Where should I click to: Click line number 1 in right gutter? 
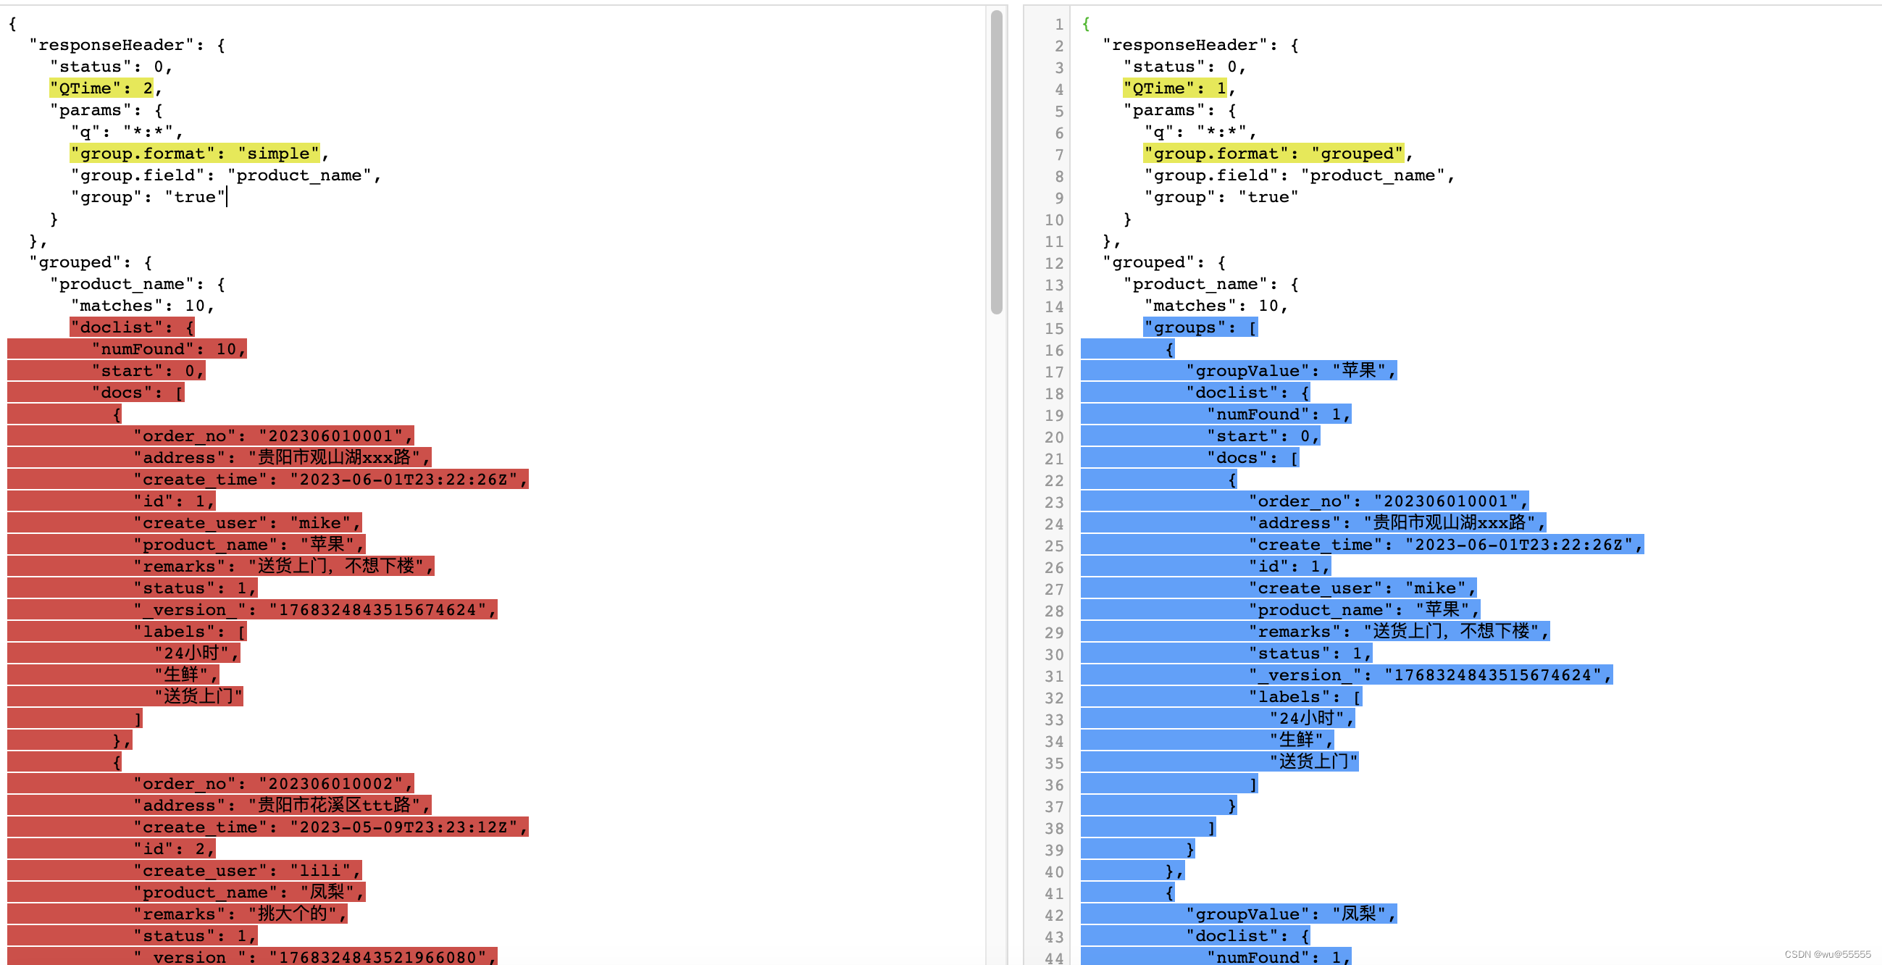click(x=1058, y=25)
